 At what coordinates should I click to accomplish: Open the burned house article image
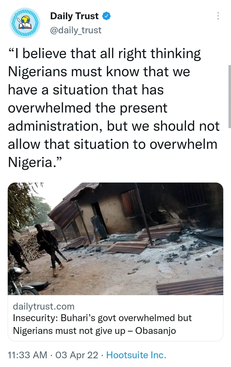(116, 239)
